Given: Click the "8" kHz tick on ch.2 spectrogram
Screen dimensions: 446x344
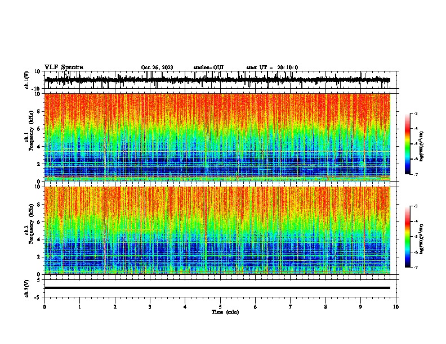Looking at the screenshot, I should (39, 205).
